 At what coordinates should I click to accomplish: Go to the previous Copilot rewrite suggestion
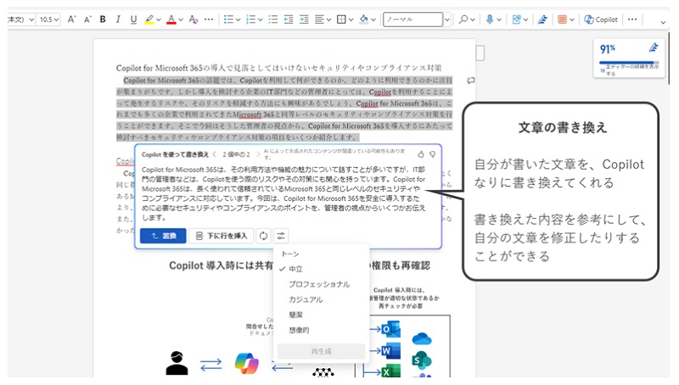click(215, 154)
